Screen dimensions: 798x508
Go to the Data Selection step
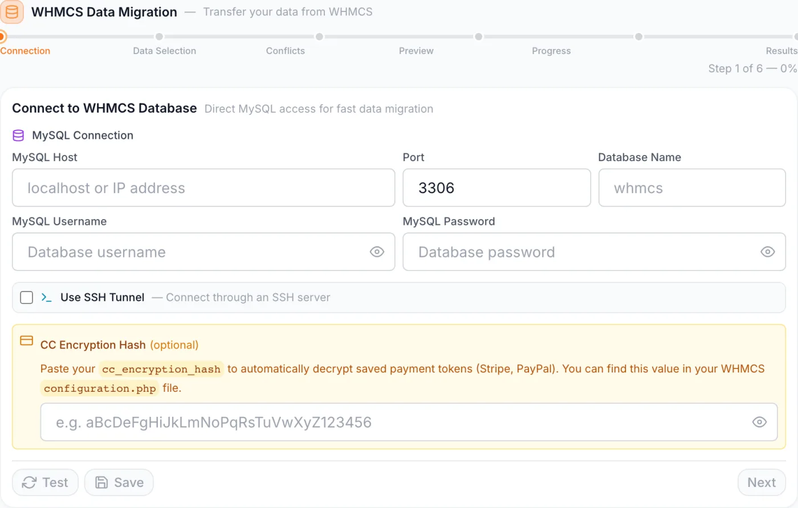164,51
